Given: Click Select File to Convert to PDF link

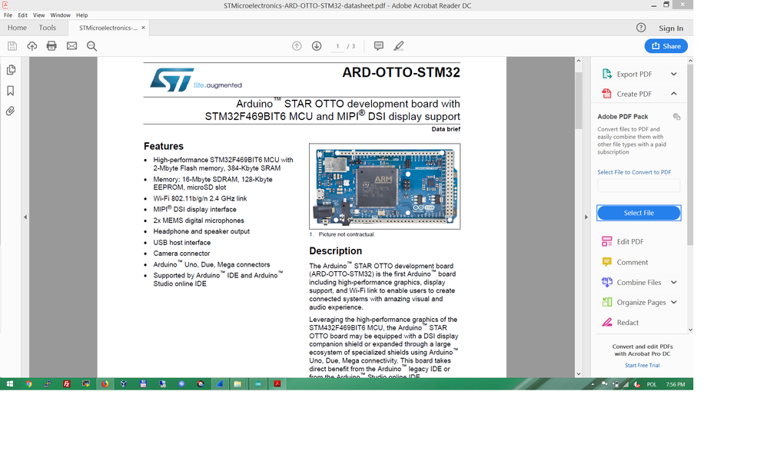Looking at the screenshot, I should coord(634,172).
